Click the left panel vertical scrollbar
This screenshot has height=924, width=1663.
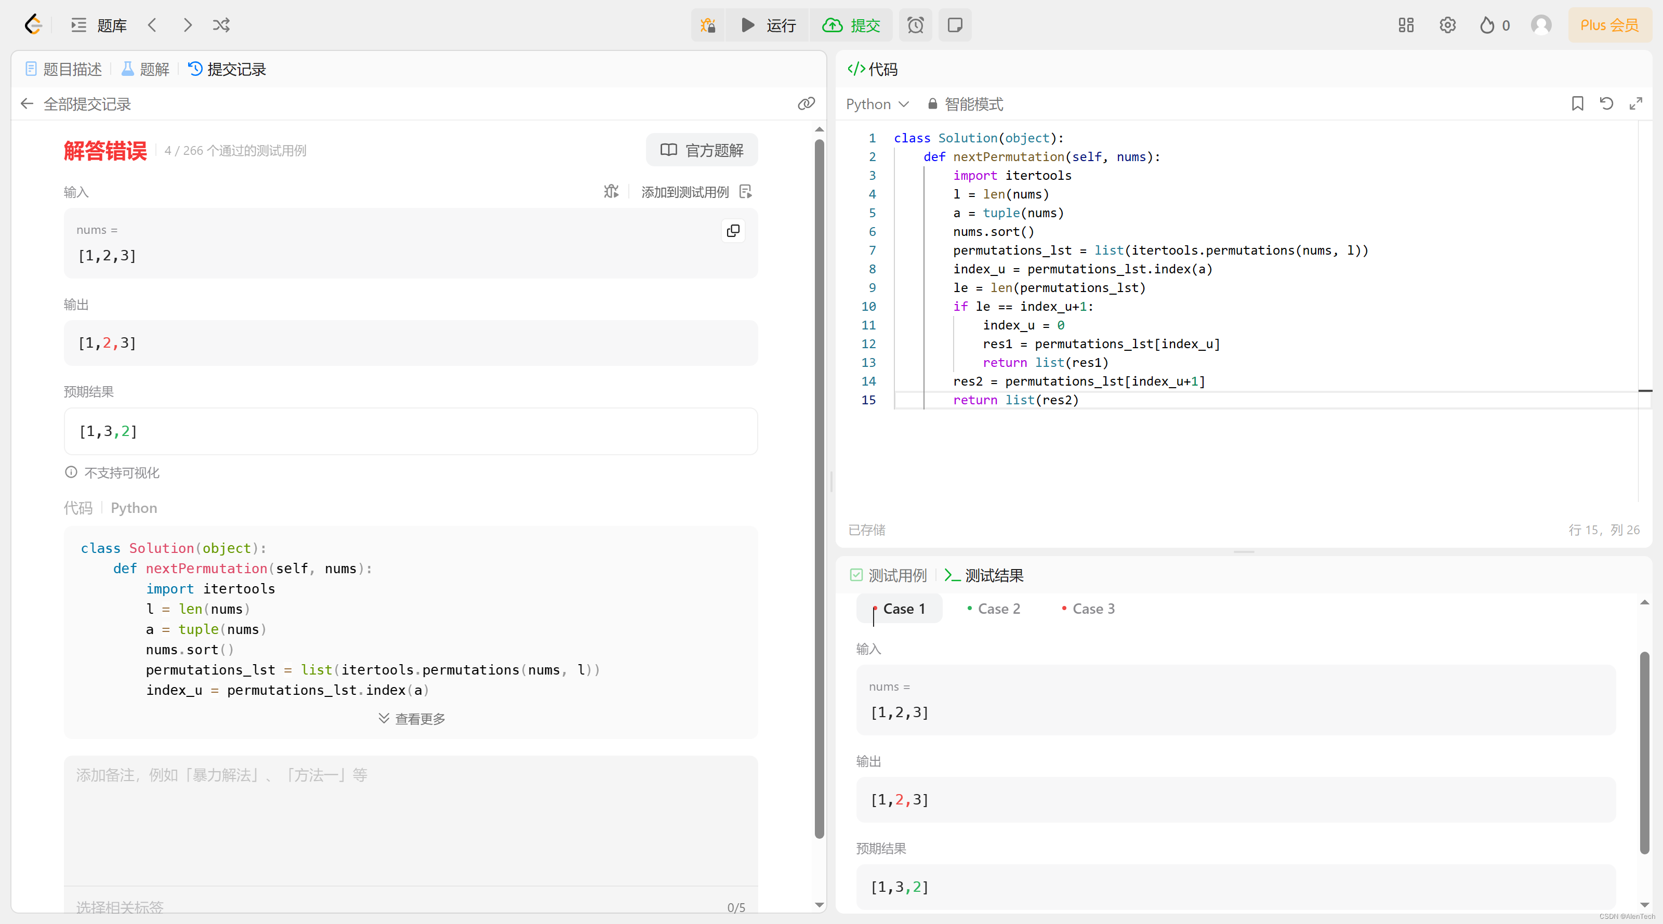tap(819, 489)
